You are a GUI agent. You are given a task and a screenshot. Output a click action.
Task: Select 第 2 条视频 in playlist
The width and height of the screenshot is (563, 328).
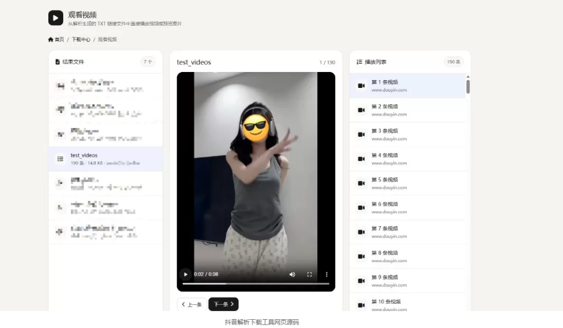(407, 110)
